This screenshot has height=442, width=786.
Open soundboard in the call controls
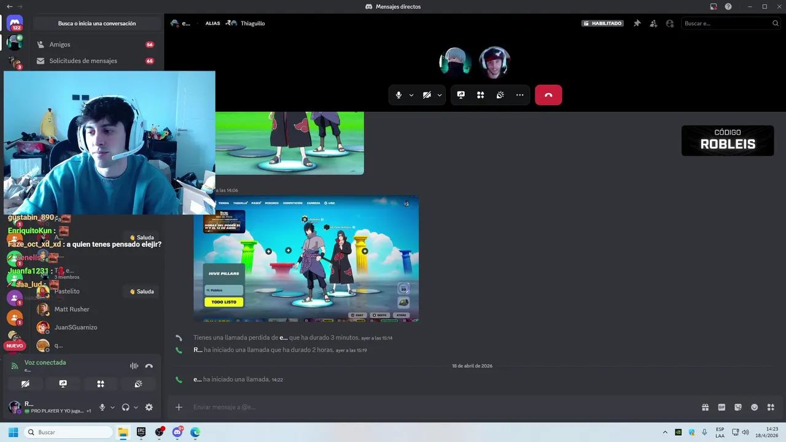500,95
